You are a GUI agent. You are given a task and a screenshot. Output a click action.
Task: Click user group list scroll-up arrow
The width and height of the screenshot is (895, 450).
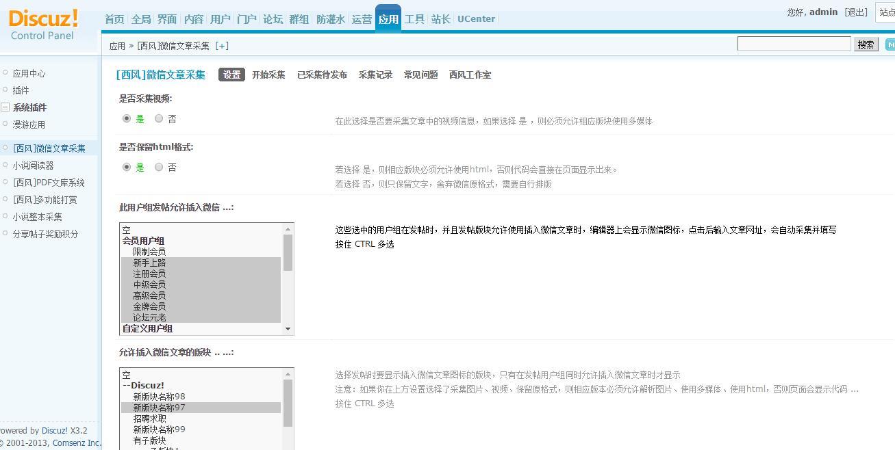click(288, 229)
